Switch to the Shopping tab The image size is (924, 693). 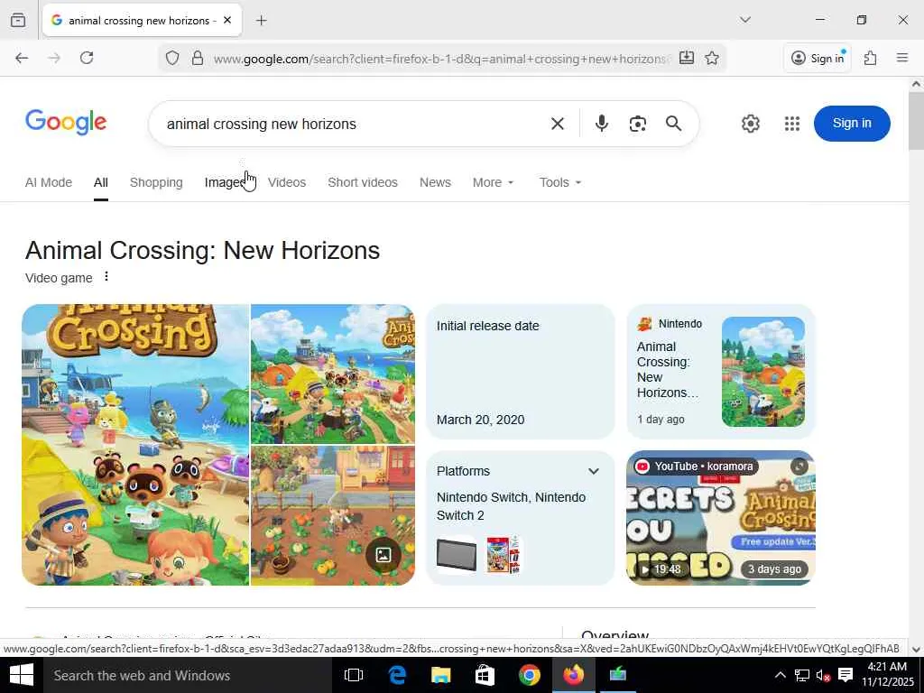(x=156, y=182)
